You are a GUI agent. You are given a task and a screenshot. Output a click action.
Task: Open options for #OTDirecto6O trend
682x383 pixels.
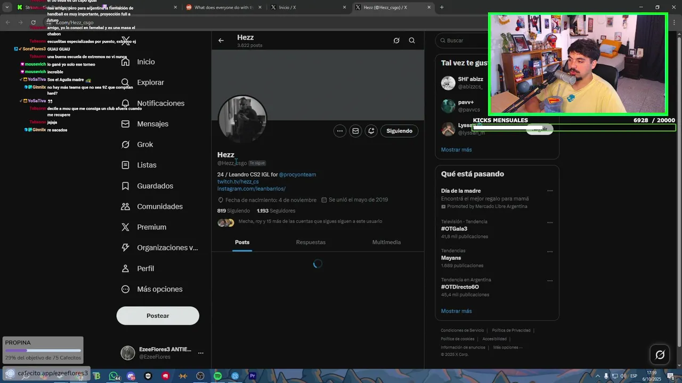click(x=550, y=281)
